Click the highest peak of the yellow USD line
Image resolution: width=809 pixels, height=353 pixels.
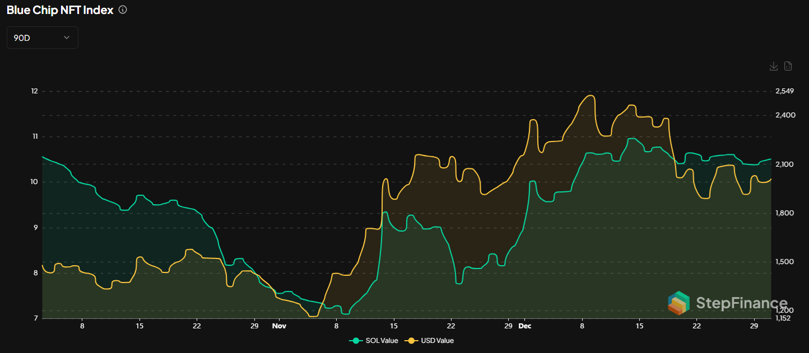[x=591, y=96]
